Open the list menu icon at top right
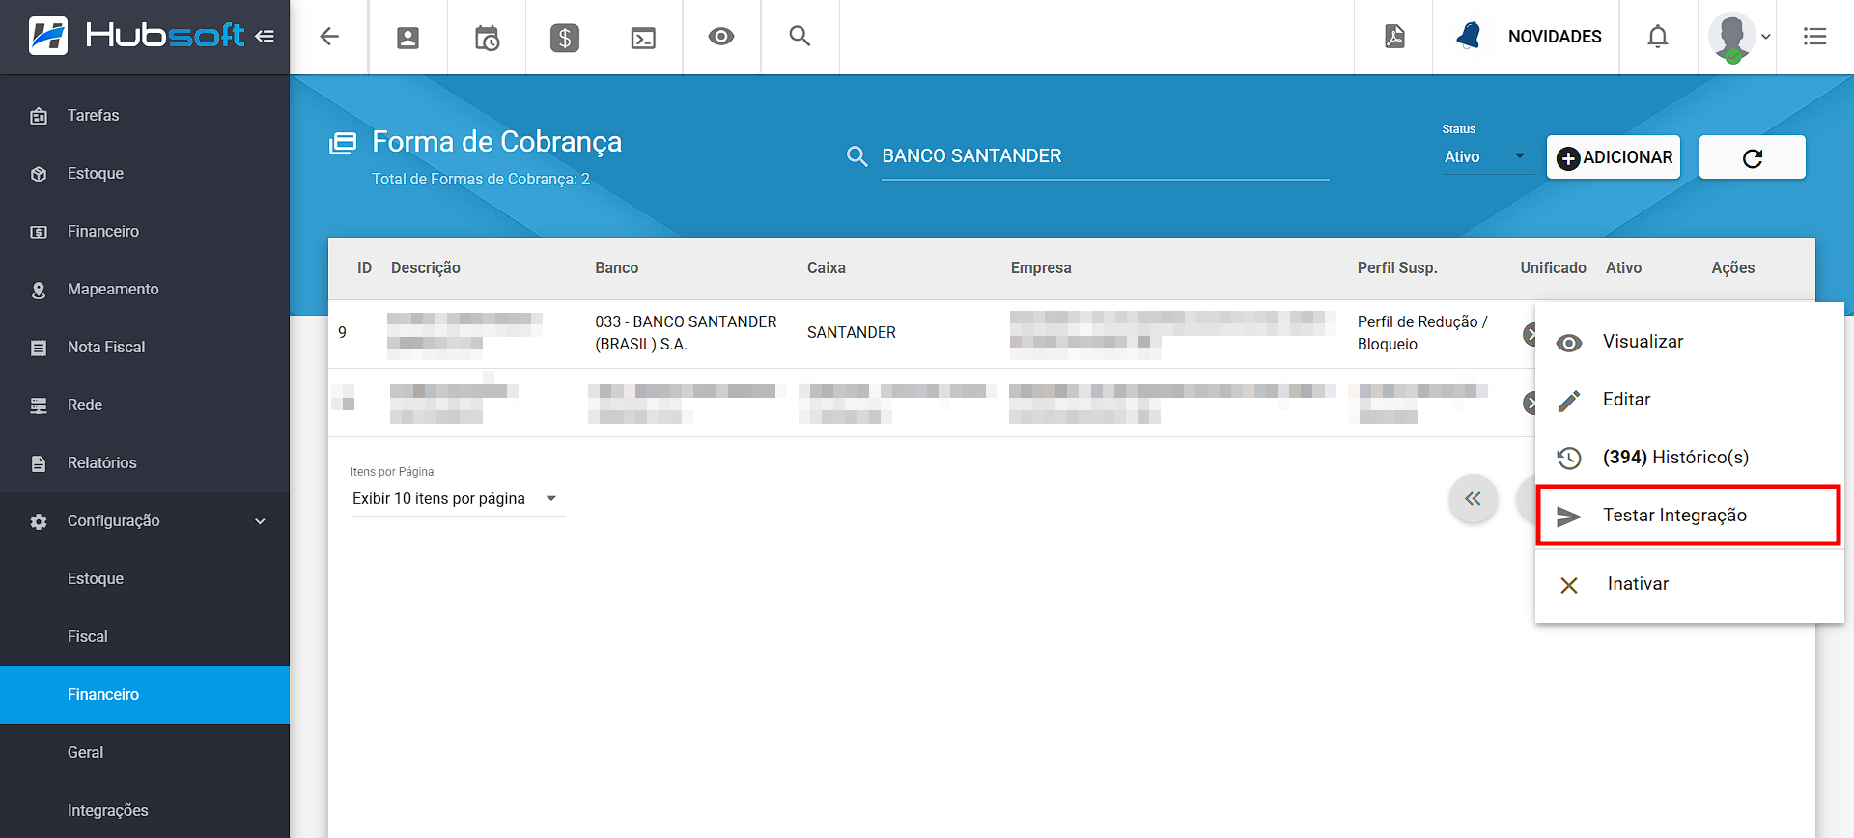This screenshot has height=838, width=1854. 1815,37
